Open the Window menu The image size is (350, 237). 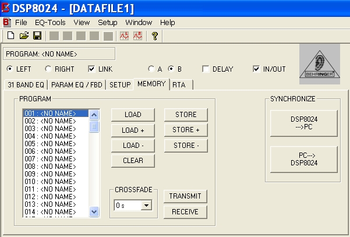[x=139, y=22]
